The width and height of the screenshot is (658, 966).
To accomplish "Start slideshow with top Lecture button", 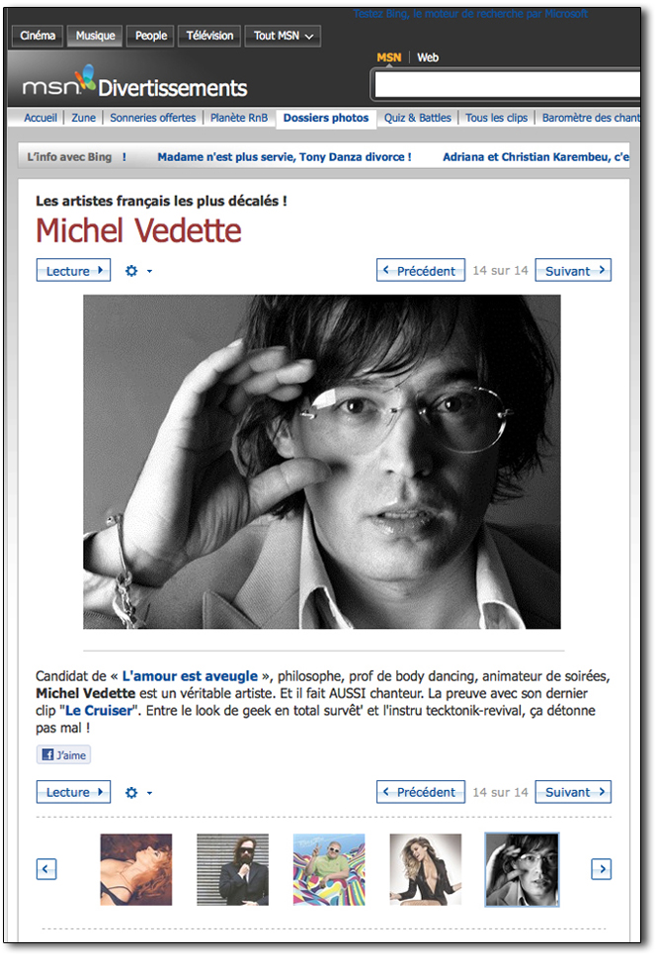I will click(x=73, y=271).
